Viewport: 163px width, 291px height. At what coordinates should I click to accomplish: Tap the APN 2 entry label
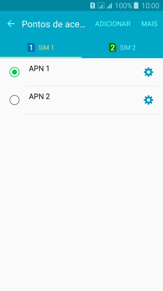tap(39, 96)
